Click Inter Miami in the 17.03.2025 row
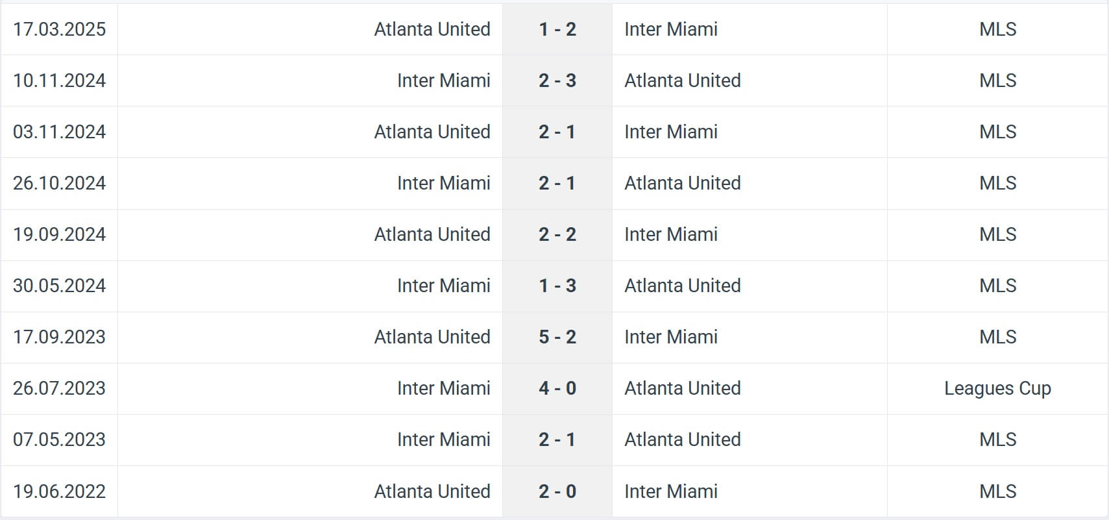The image size is (1109, 520). [671, 29]
